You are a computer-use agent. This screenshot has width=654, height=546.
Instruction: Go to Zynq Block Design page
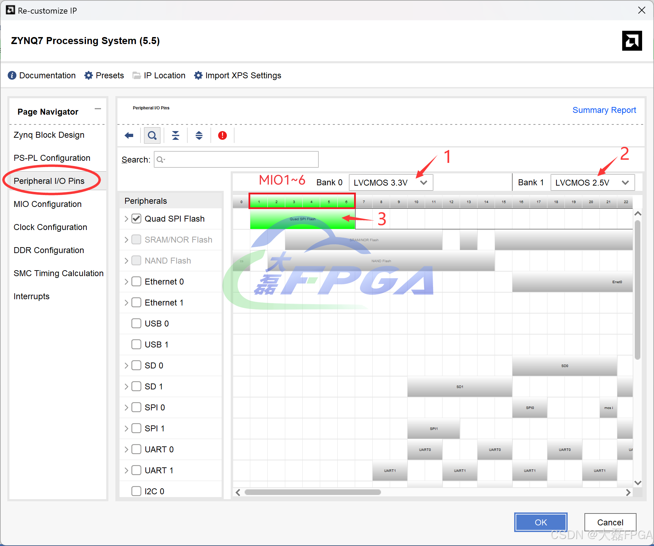(x=49, y=135)
